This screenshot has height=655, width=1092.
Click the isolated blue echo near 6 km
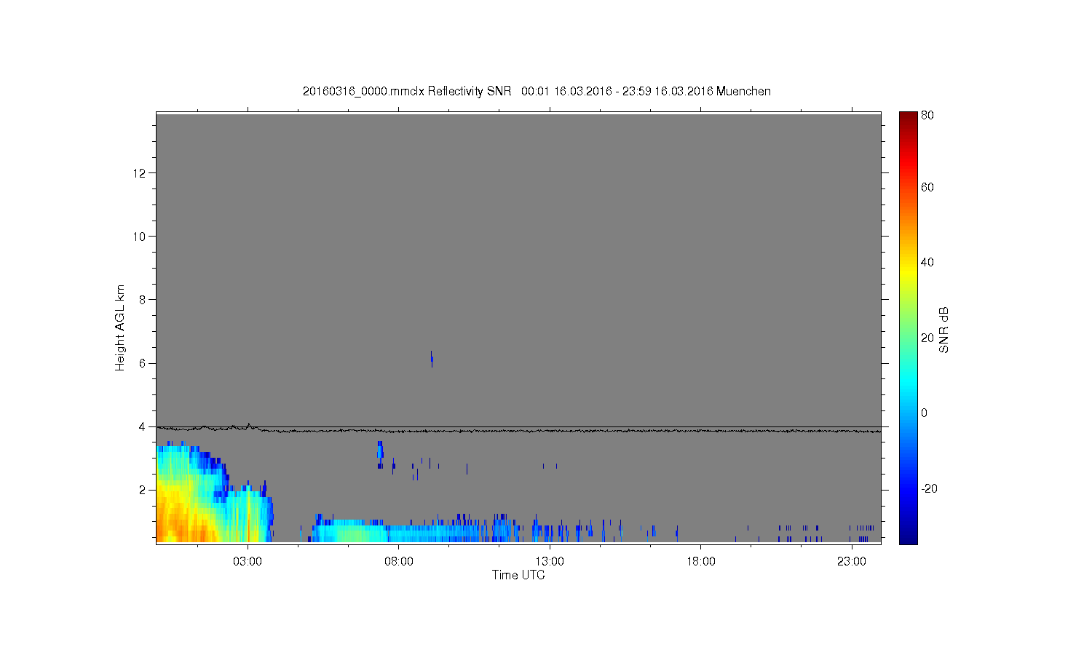(x=432, y=358)
